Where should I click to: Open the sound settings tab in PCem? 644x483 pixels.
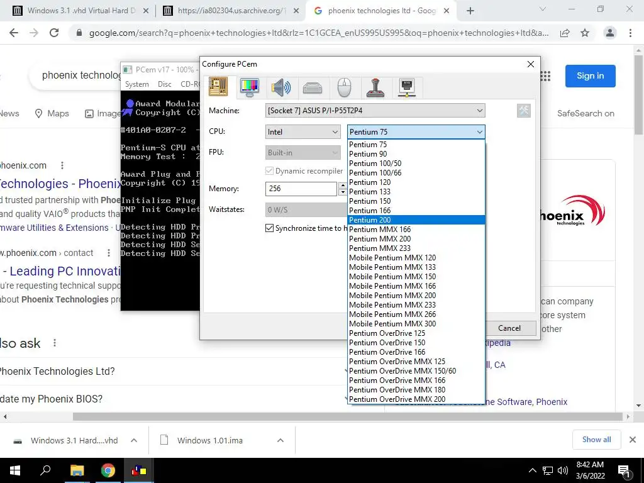pyautogui.click(x=281, y=87)
